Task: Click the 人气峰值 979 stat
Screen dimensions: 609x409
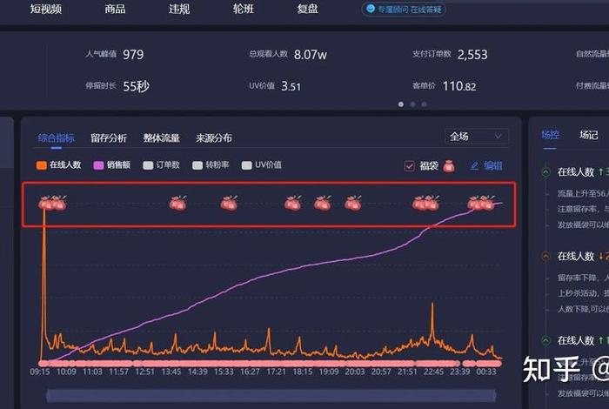Action: (115, 54)
